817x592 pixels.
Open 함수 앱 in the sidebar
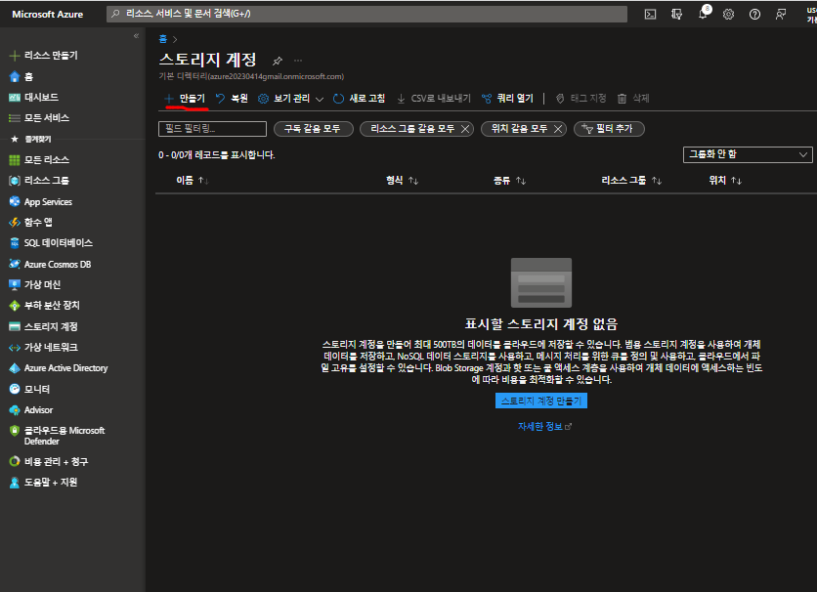click(x=30, y=223)
